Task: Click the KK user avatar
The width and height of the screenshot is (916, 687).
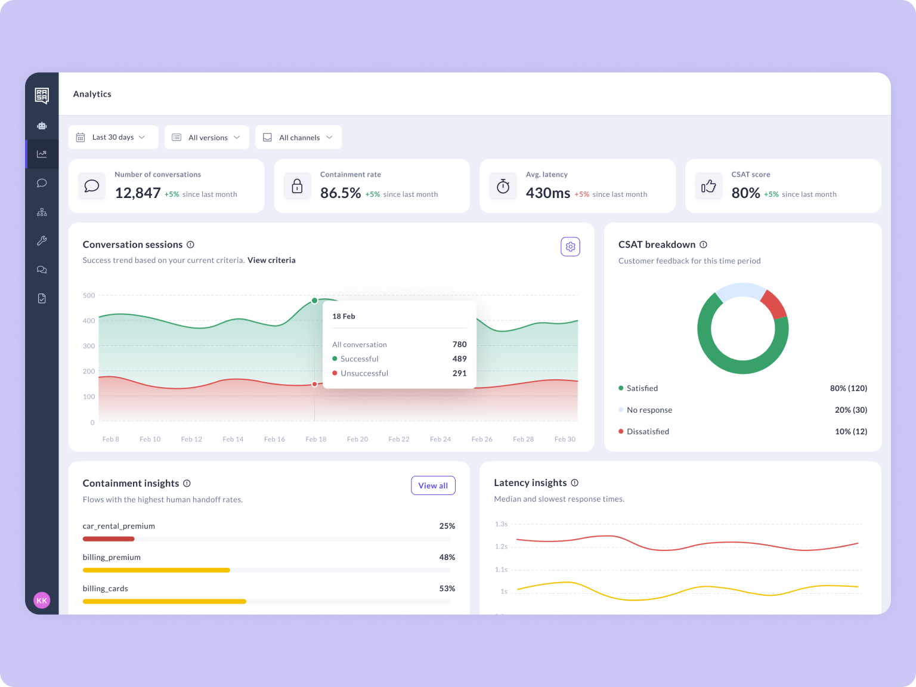Action: coord(42,601)
